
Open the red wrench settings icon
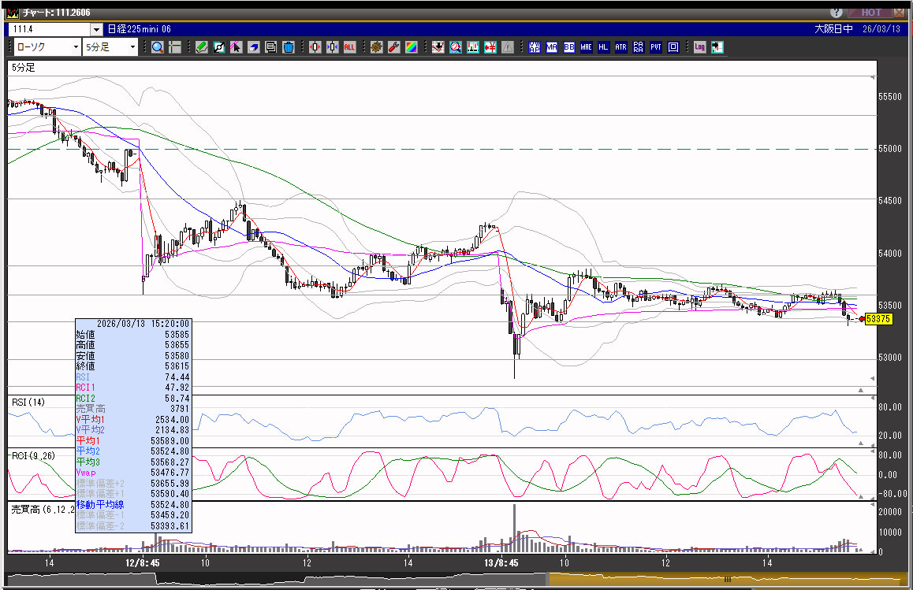pyautogui.click(x=393, y=47)
